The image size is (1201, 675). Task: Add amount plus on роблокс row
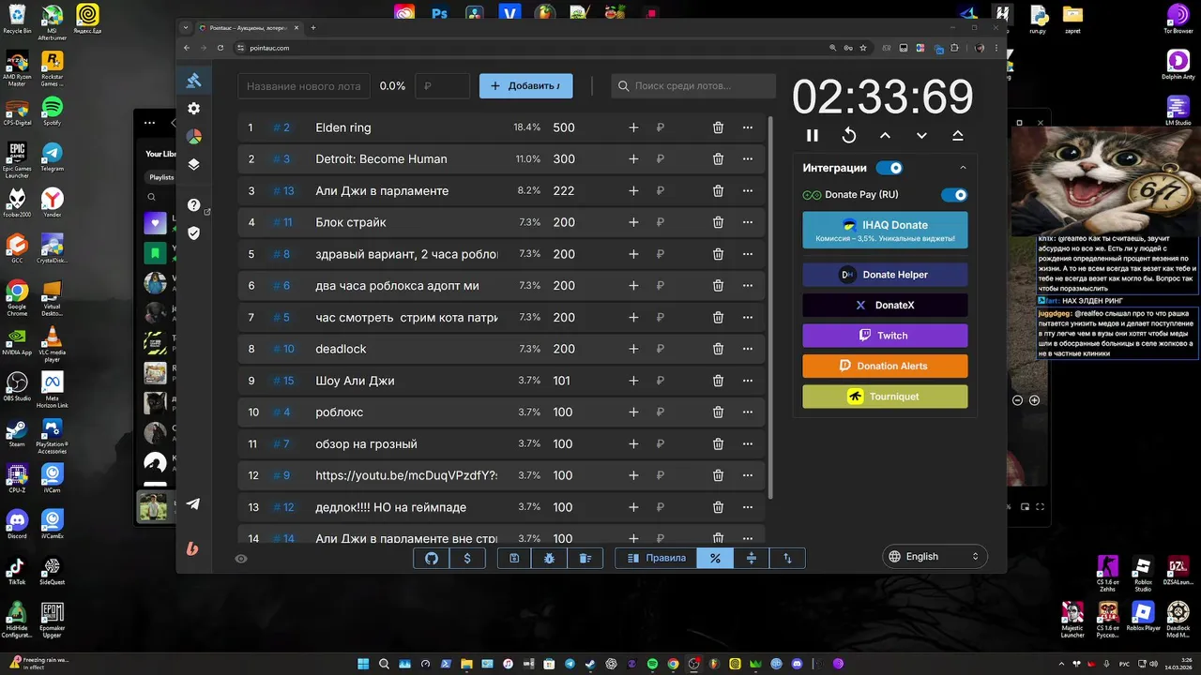pos(633,412)
